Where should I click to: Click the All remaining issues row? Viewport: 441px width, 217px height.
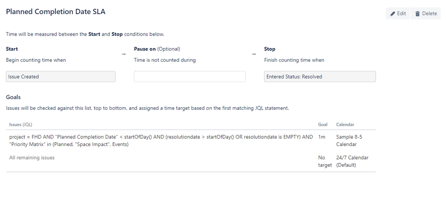pyautogui.click(x=191, y=161)
